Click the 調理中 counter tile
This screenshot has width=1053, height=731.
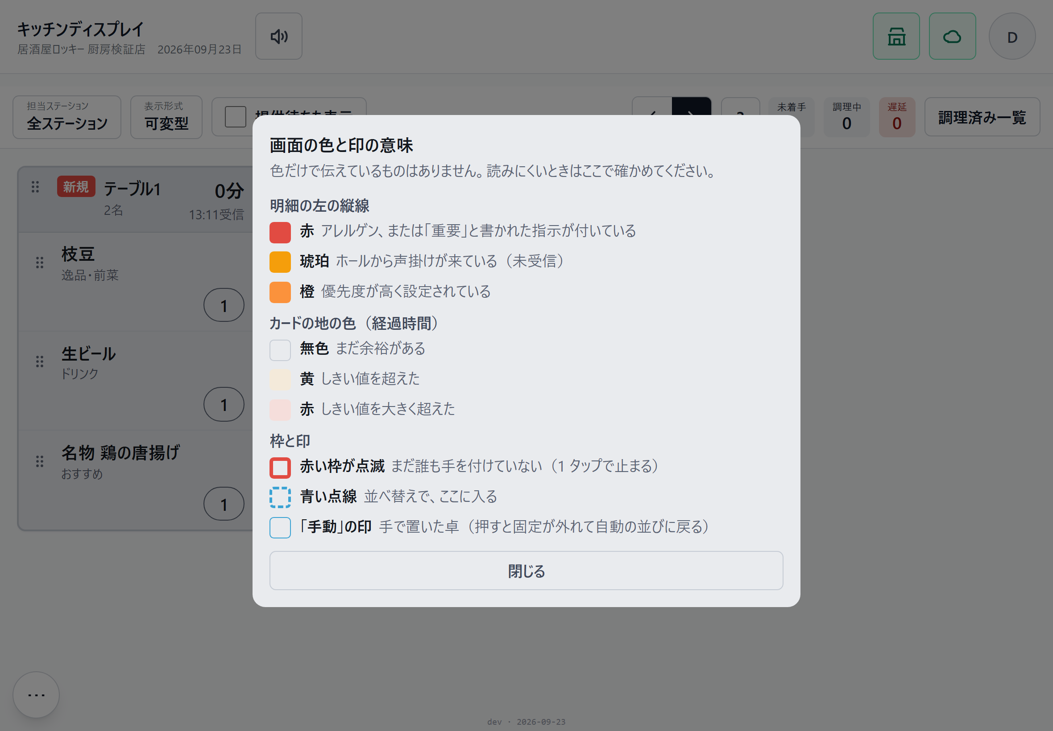tap(847, 117)
